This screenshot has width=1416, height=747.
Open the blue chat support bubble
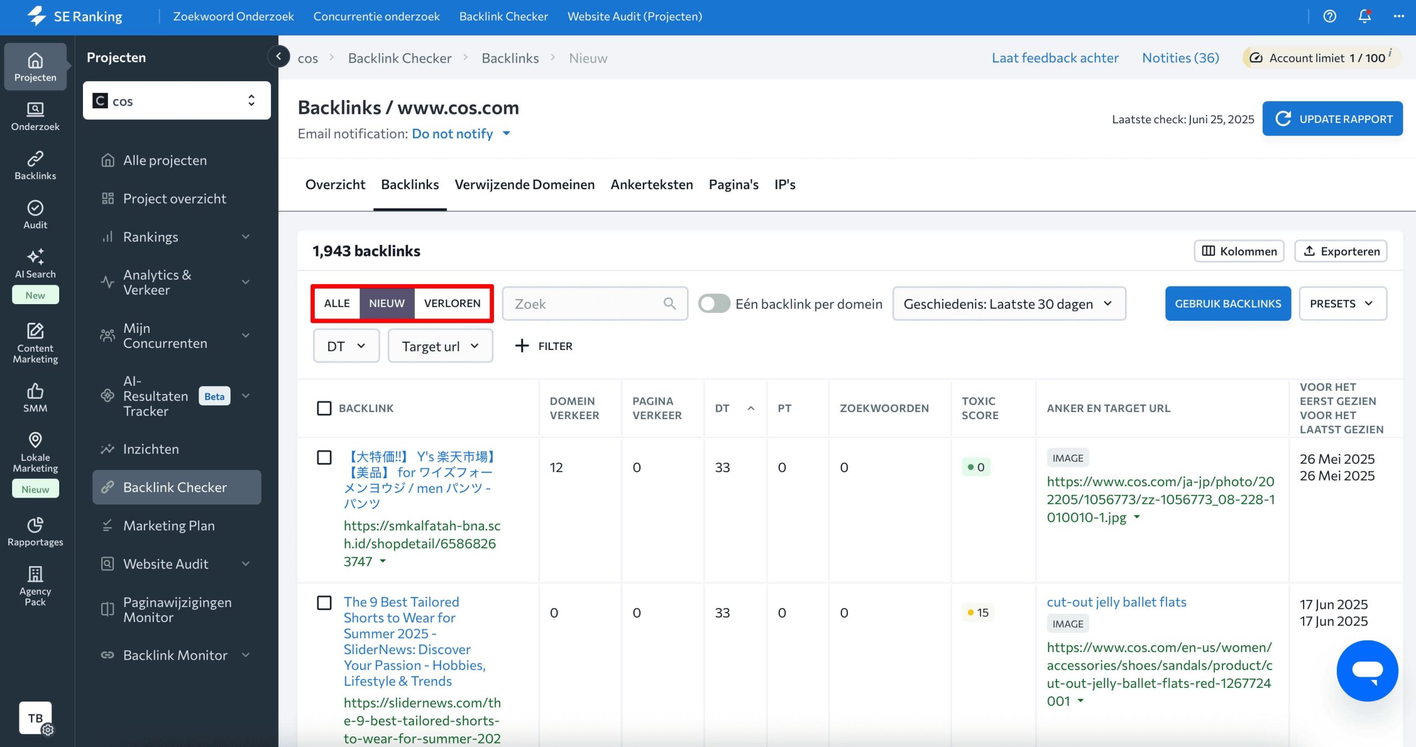(1367, 671)
